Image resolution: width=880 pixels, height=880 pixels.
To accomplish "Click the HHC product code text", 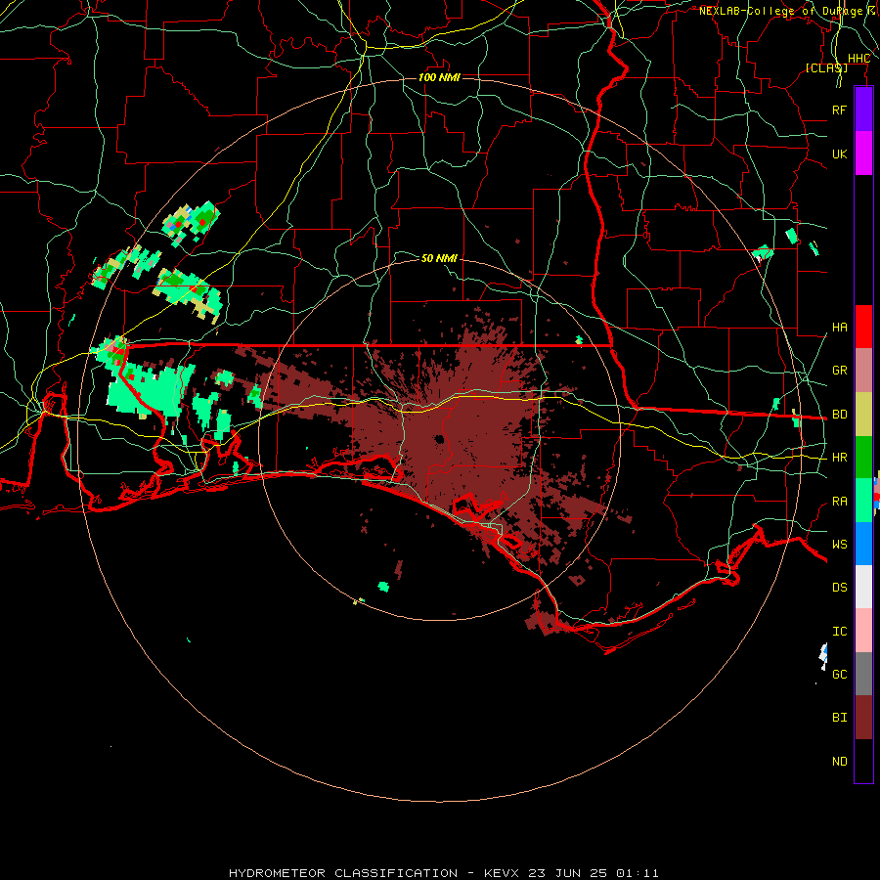I will pos(859,59).
